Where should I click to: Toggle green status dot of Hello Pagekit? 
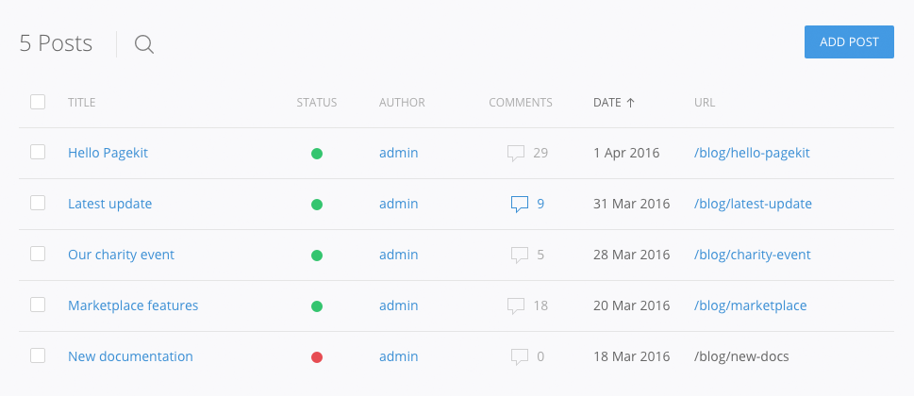[x=317, y=154]
